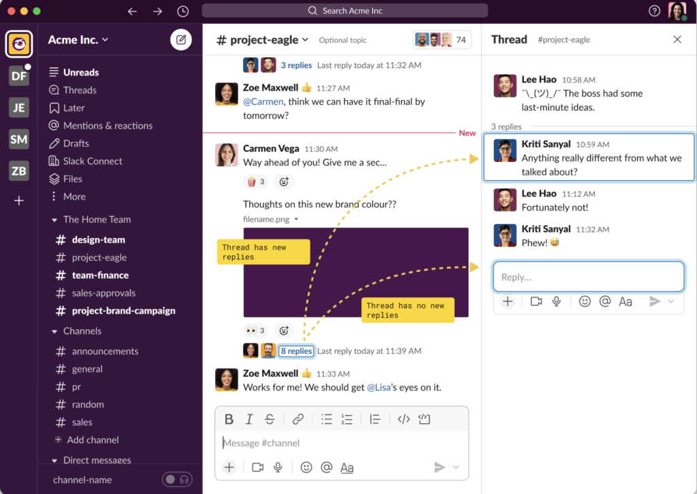Add reaction below the filename.png image
This screenshot has height=494, width=697.
tap(284, 330)
